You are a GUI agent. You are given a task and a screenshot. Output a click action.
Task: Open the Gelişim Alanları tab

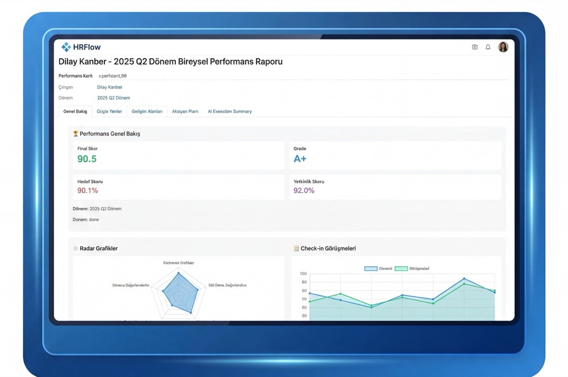point(147,111)
